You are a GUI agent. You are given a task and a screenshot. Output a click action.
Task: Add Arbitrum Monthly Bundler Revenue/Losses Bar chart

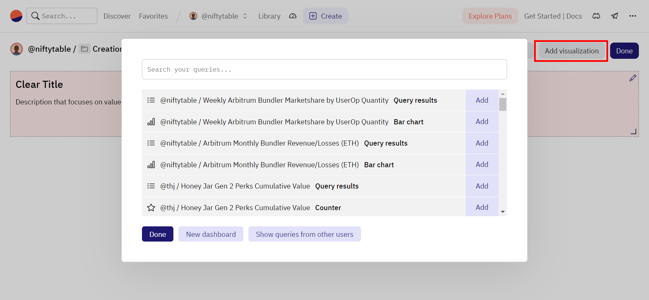482,165
